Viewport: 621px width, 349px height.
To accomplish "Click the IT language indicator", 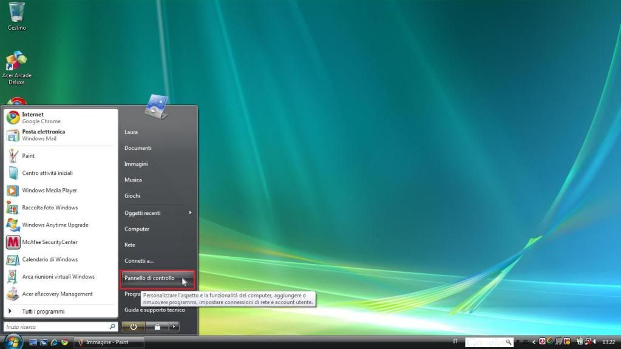I will 455,341.
